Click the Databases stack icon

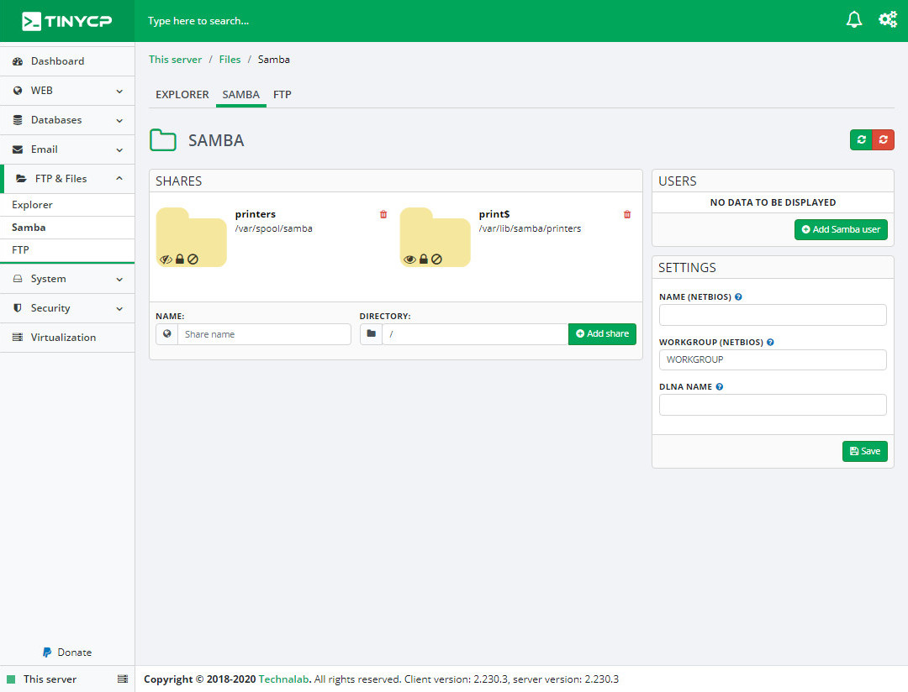tap(18, 120)
